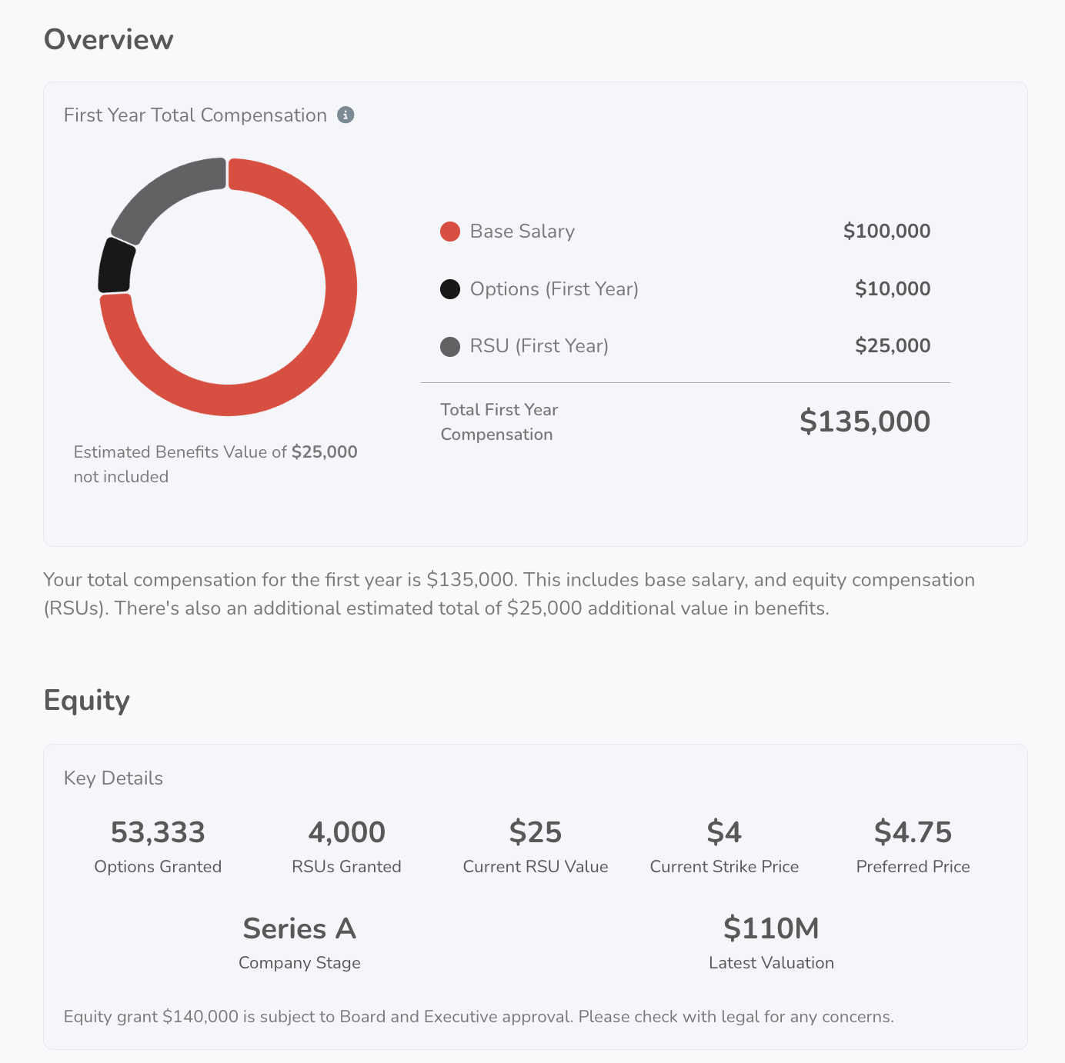Click the gray RSU legend dot

[x=450, y=347]
